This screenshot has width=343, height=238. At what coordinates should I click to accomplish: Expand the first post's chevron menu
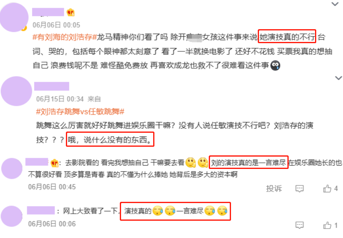[335, 4]
